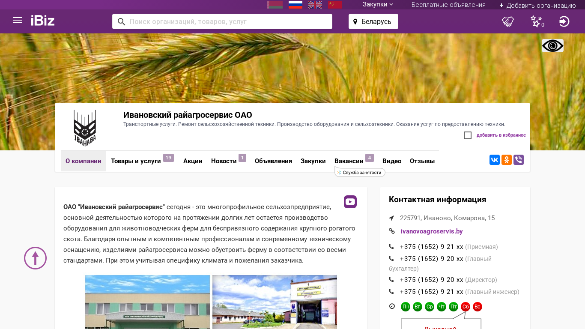Click the company title Ивановский райагросервис ОАО

click(x=188, y=115)
